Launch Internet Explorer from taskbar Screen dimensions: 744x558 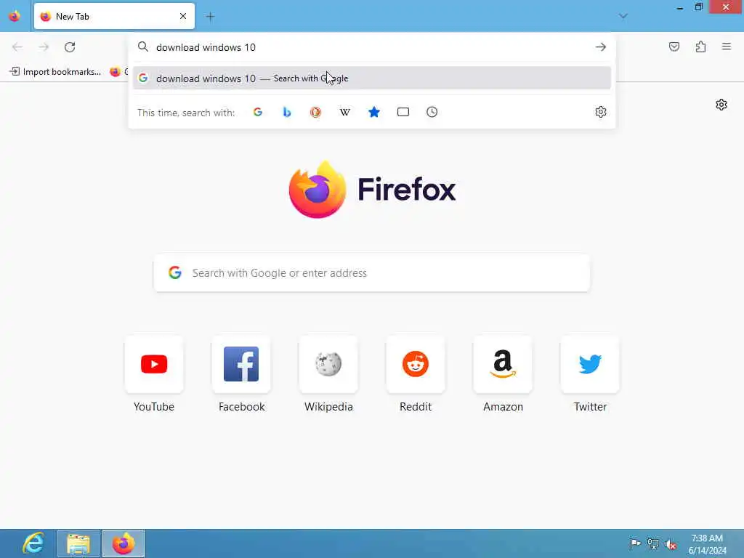click(33, 543)
